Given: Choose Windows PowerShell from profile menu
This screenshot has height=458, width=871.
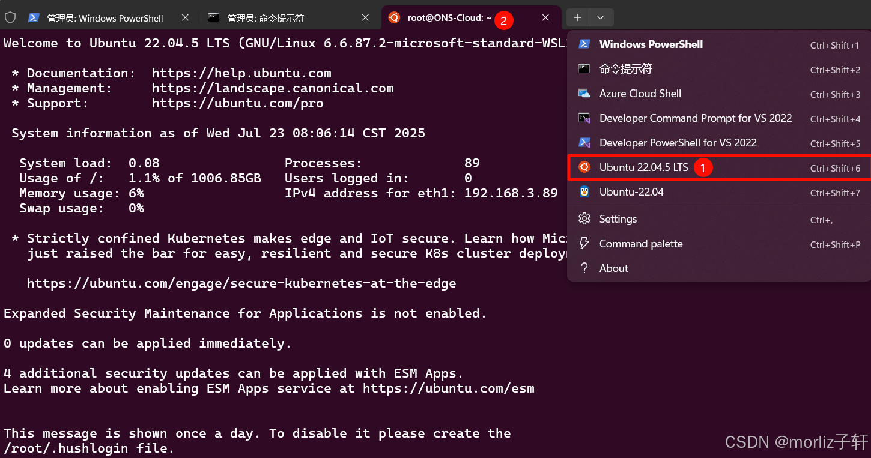Looking at the screenshot, I should click(x=719, y=44).
